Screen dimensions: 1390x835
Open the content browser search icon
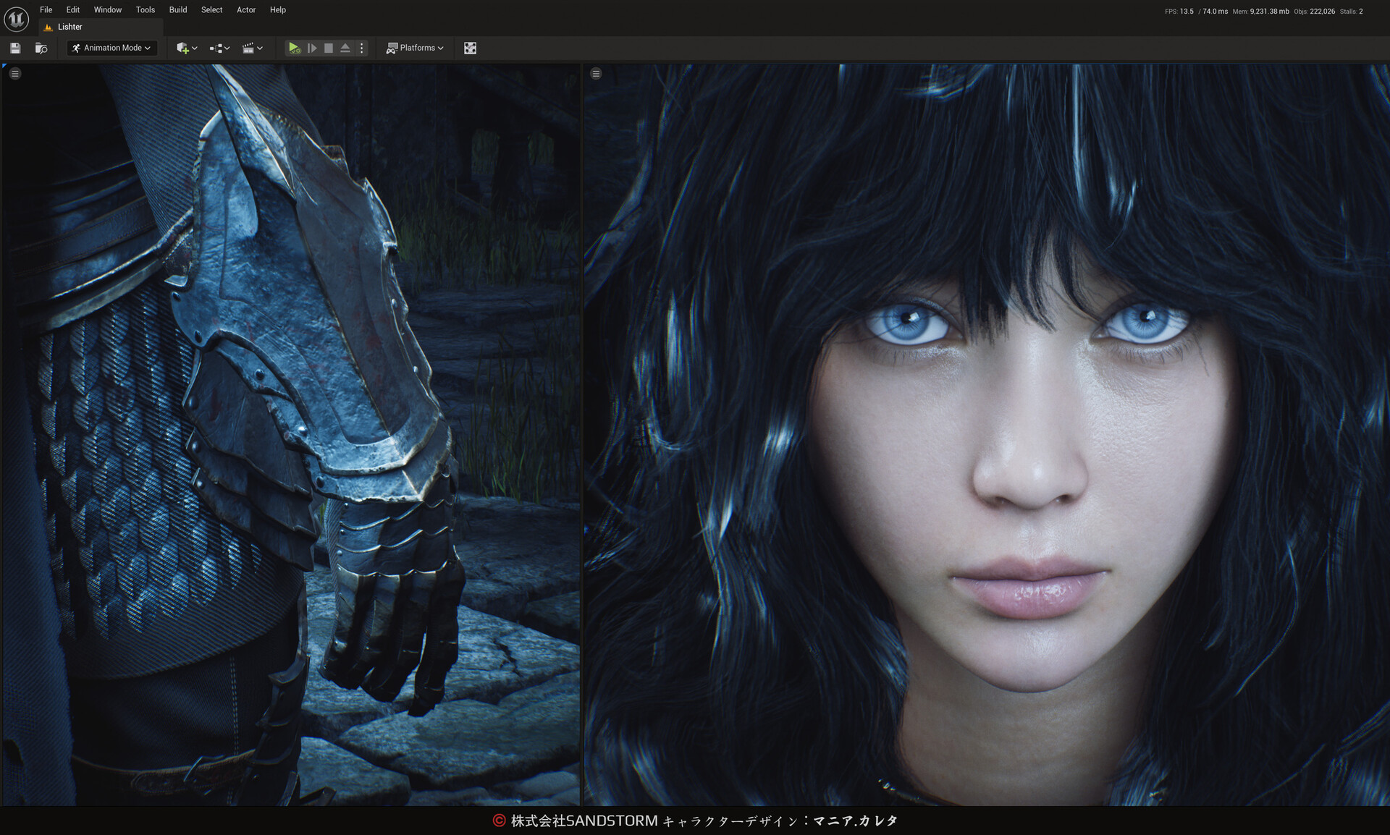click(x=41, y=48)
